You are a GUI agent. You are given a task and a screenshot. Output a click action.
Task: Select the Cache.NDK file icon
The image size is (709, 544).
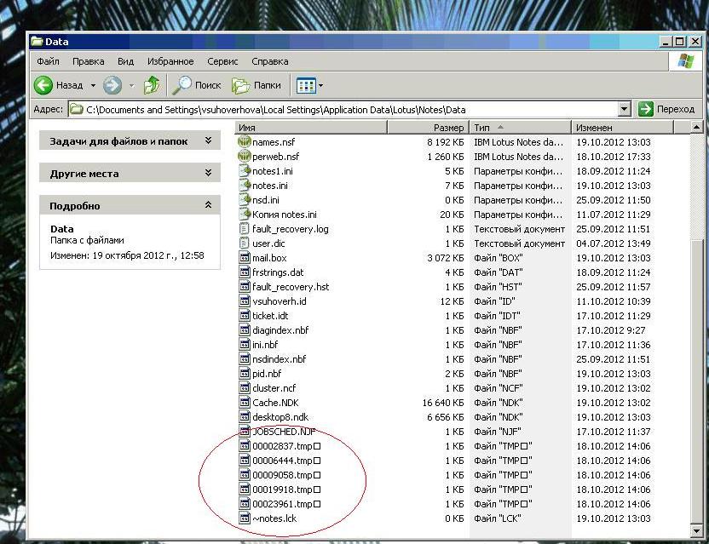pos(245,402)
